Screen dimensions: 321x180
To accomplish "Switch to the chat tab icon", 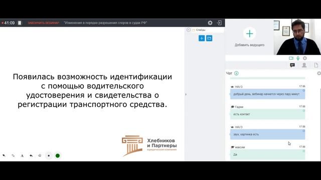I will (x=292, y=65).
